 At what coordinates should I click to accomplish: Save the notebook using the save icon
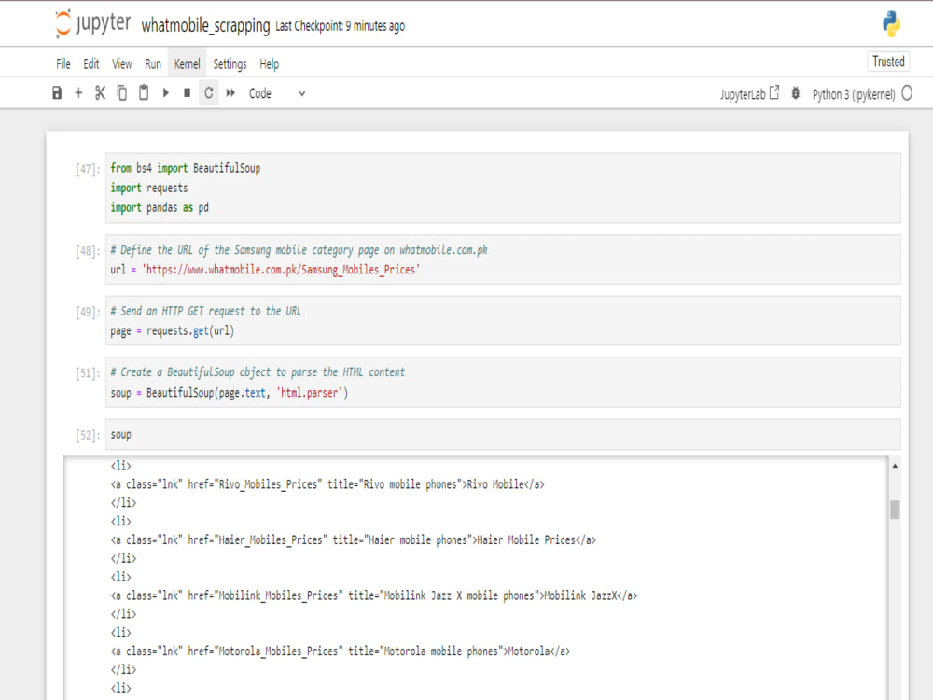tap(56, 92)
